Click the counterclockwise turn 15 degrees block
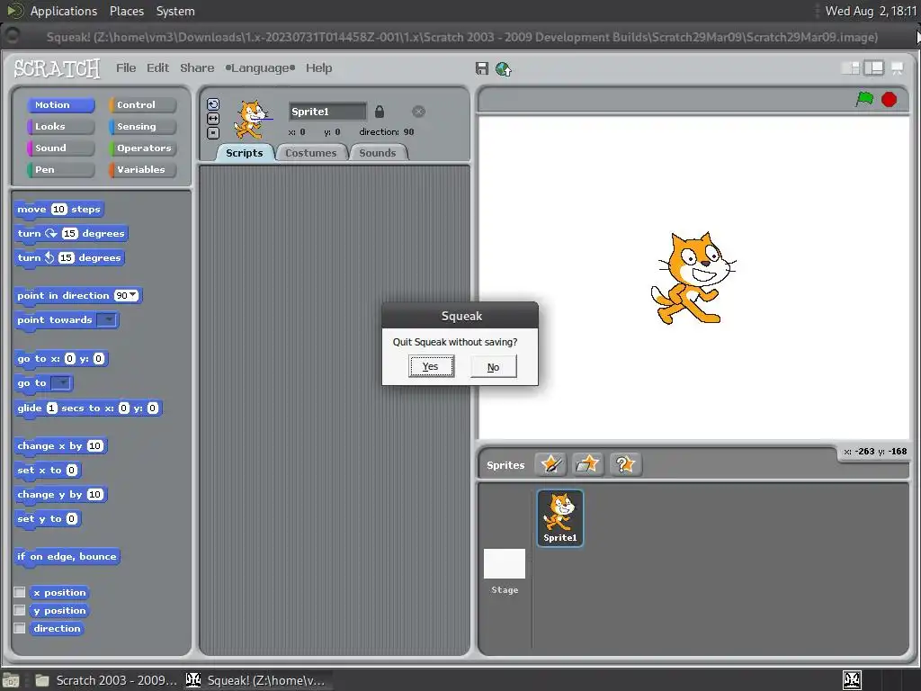Screen dimensions: 921x691 (69, 258)
